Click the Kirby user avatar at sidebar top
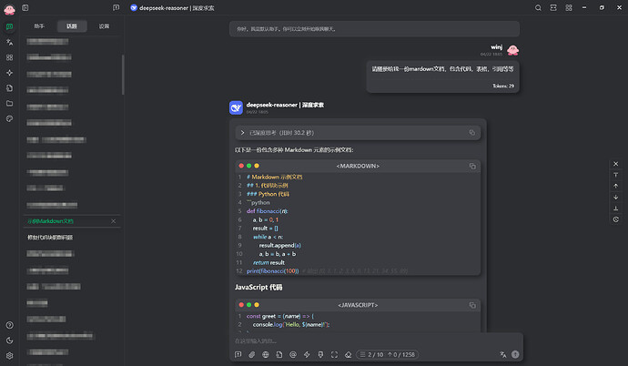Image resolution: width=628 pixels, height=366 pixels. (9, 9)
